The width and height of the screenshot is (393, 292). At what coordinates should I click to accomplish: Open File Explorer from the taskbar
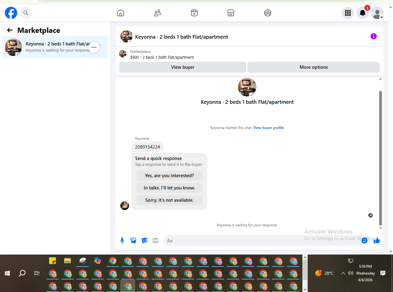pos(68,261)
